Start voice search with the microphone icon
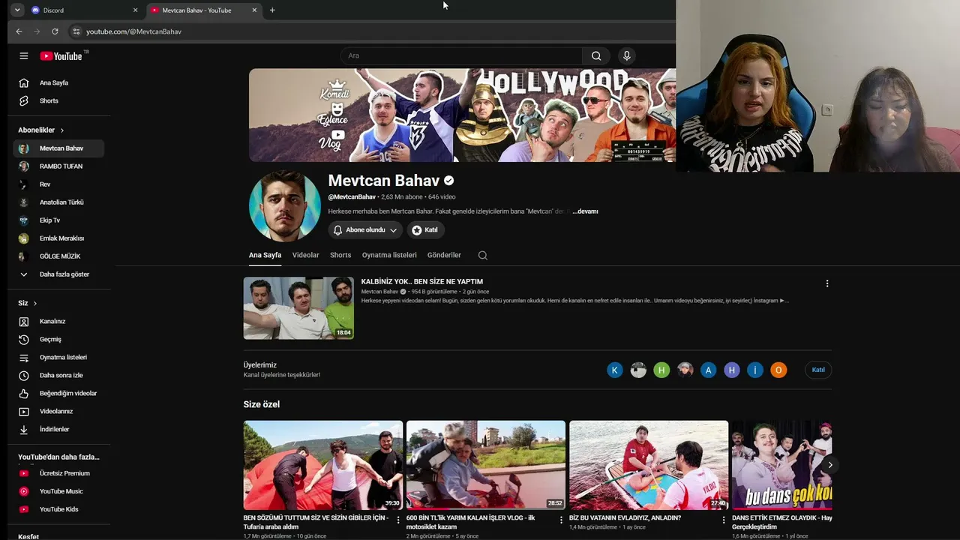Viewport: 960px width, 540px height. pyautogui.click(x=627, y=55)
